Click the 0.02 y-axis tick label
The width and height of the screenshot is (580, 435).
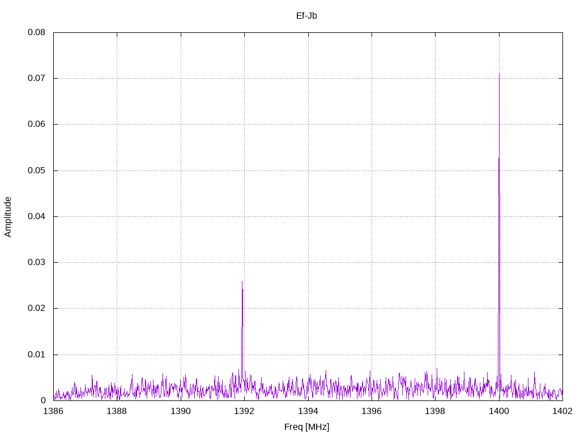[x=36, y=308]
